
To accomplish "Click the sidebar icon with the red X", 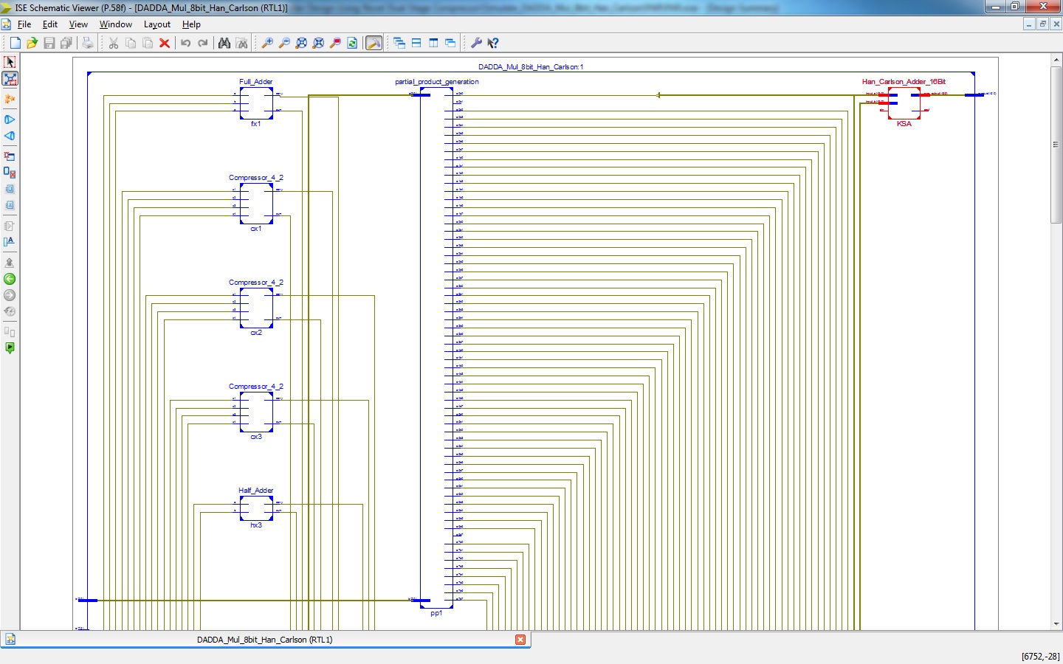I will pyautogui.click(x=10, y=173).
